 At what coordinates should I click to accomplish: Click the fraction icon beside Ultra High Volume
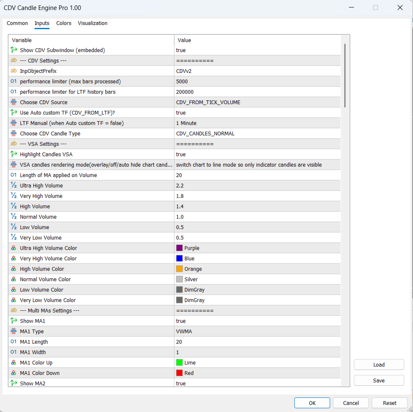tap(14, 186)
